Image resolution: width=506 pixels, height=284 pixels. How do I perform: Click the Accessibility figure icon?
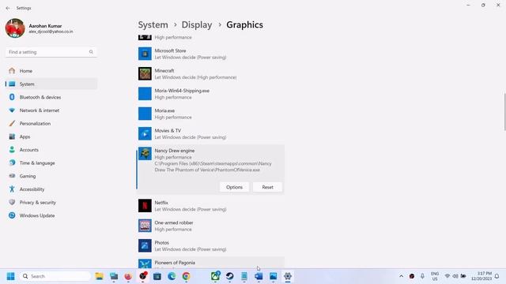point(12,189)
